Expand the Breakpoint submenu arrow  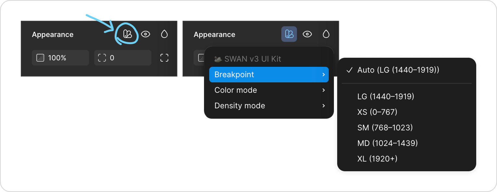point(324,75)
